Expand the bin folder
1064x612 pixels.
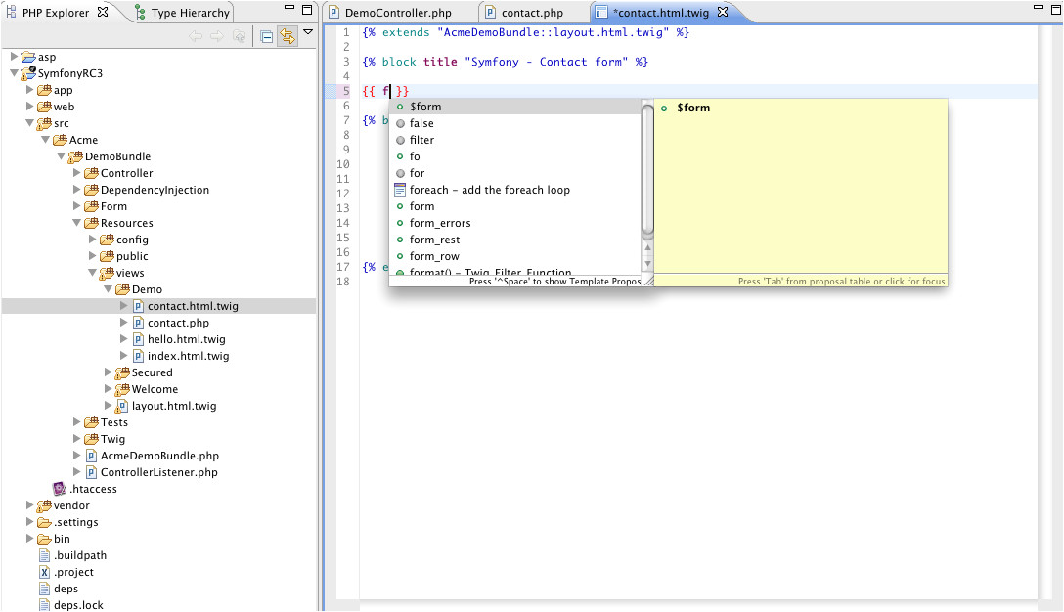coord(30,539)
